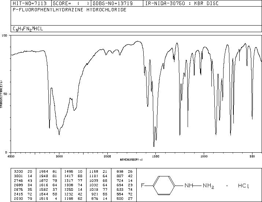
Task: Click the 1582 wavenumber in peak table
Action: (x=44, y=190)
